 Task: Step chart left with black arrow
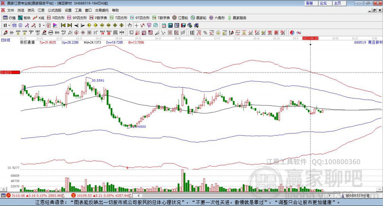tap(76, 25)
